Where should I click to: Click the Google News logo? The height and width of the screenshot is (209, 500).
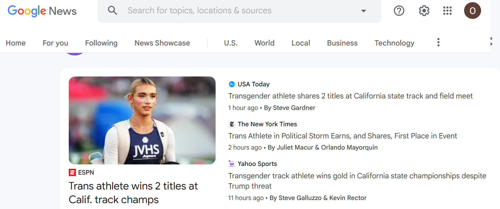point(42,11)
